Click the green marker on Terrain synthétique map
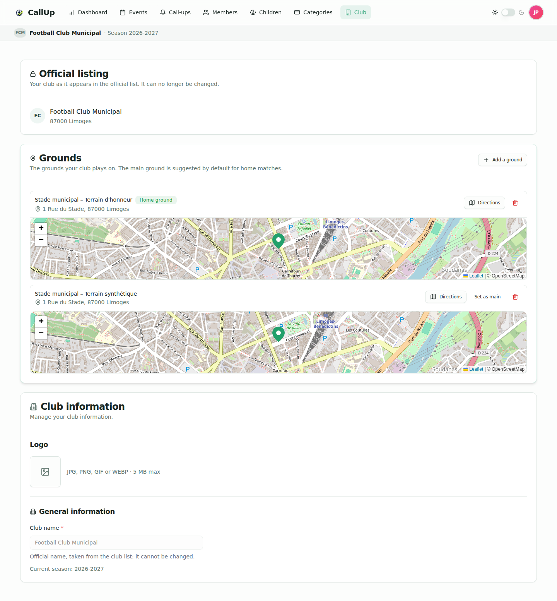 278,334
